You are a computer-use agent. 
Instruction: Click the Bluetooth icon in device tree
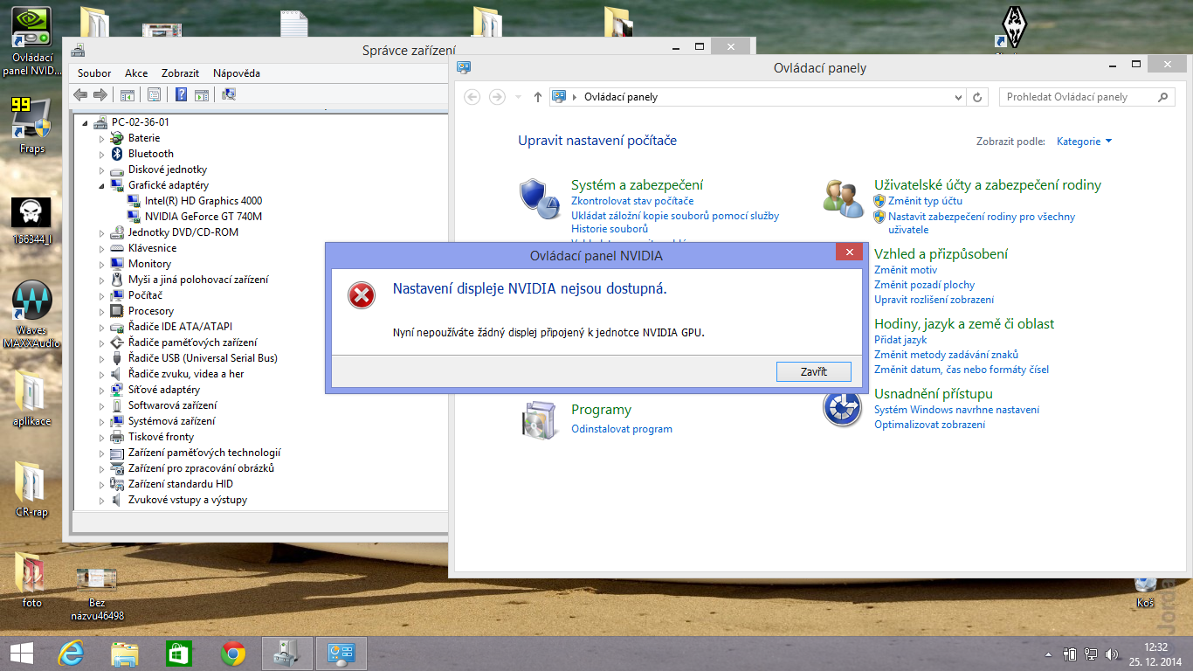(x=117, y=154)
